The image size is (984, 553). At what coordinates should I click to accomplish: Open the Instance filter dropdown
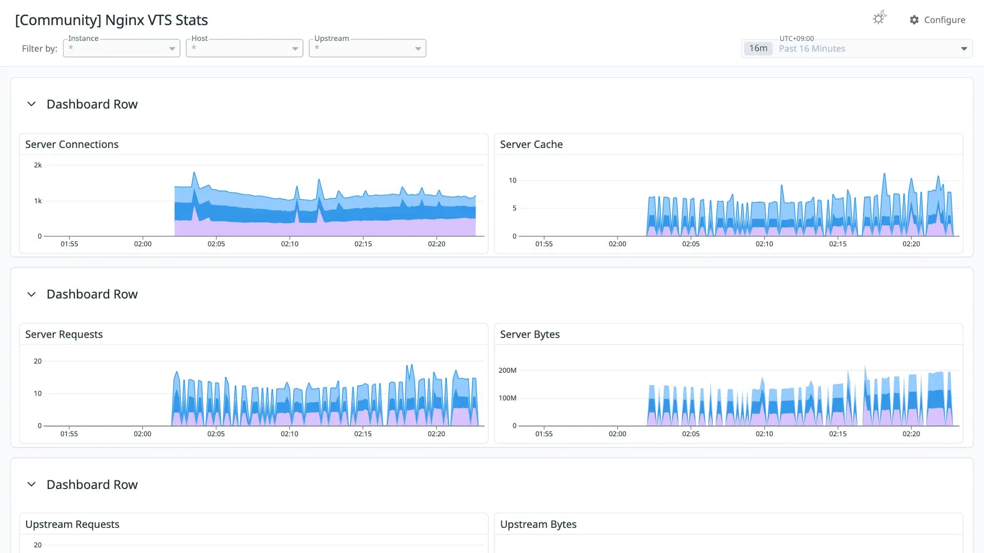(121, 48)
